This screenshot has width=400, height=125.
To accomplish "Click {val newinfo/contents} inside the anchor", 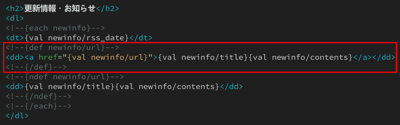I will point(301,57).
